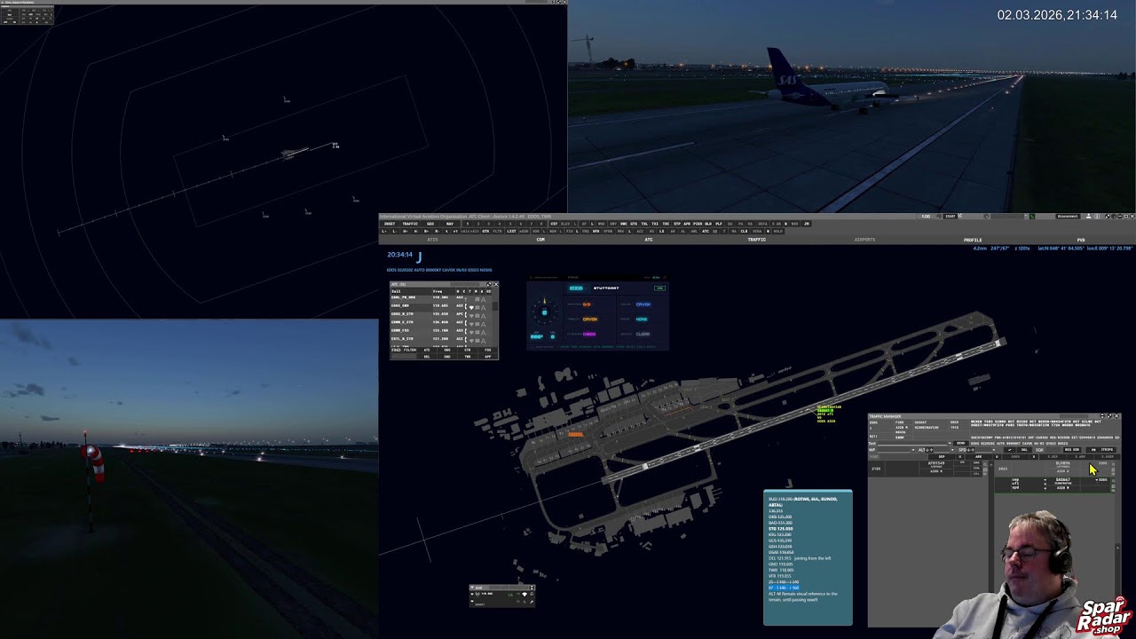The height and width of the screenshot is (639, 1136).
Task: Toggle the PIER layer button
Action: (x=698, y=224)
